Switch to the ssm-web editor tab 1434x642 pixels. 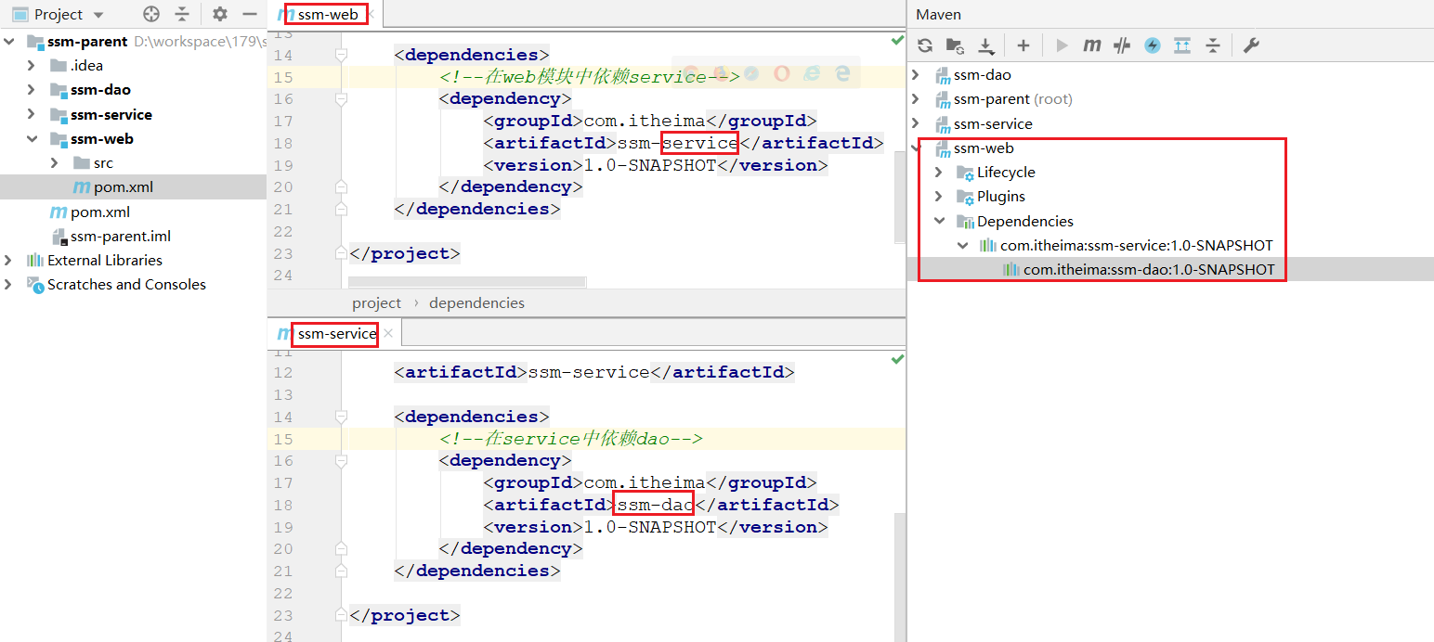327,14
